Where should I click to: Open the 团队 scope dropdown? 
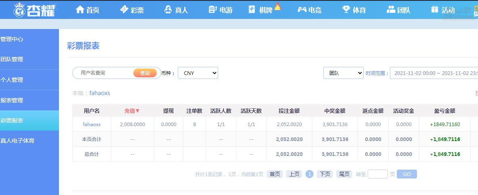coord(343,73)
